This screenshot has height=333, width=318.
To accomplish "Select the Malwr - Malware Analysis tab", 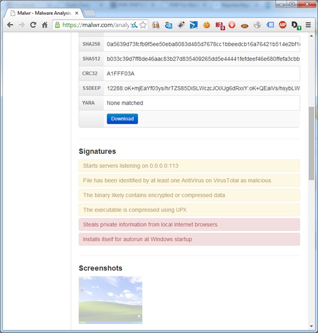I will [42, 11].
